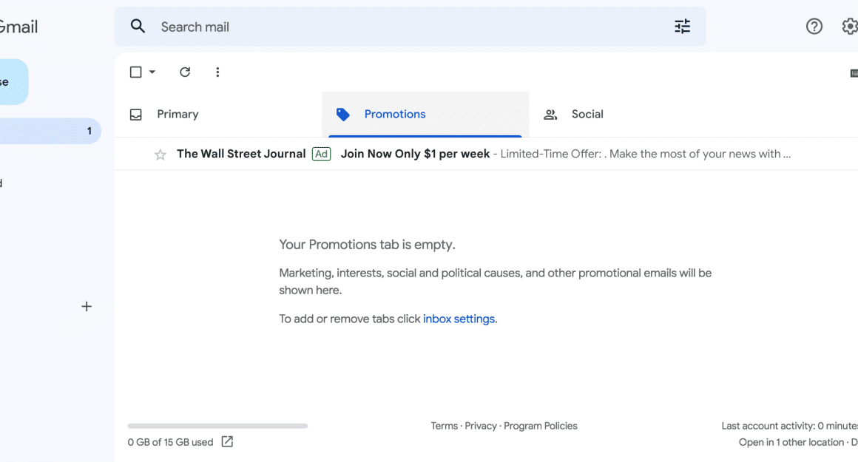
Task: Open the Privacy link
Action: click(x=481, y=426)
